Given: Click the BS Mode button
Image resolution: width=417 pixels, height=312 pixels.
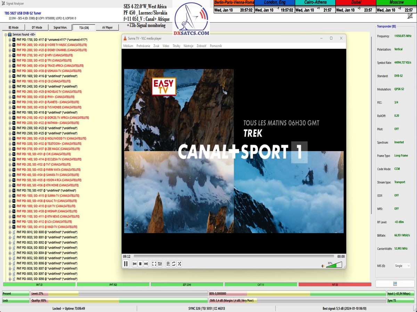Looking at the screenshot, I should tap(13, 27).
